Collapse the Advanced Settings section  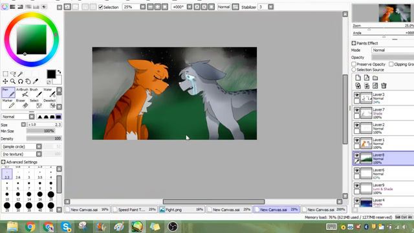[x=3, y=162]
